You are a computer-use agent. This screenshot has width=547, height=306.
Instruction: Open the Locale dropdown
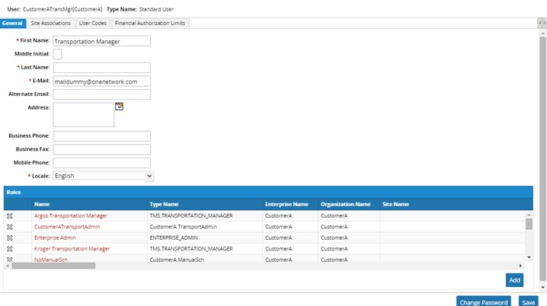click(x=149, y=176)
